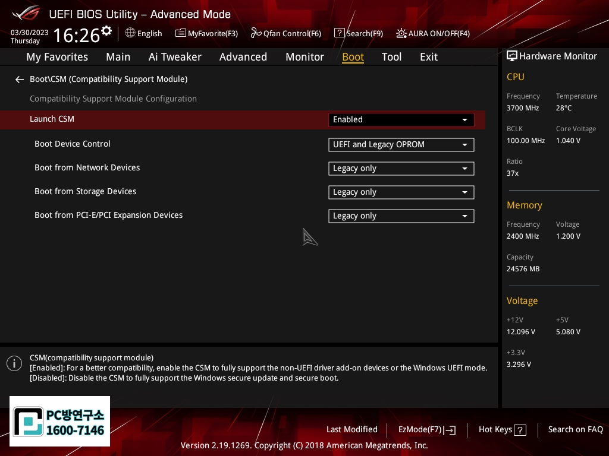Image resolution: width=609 pixels, height=456 pixels.
Task: Click the settings gear beside the clock
Action: (x=106, y=30)
